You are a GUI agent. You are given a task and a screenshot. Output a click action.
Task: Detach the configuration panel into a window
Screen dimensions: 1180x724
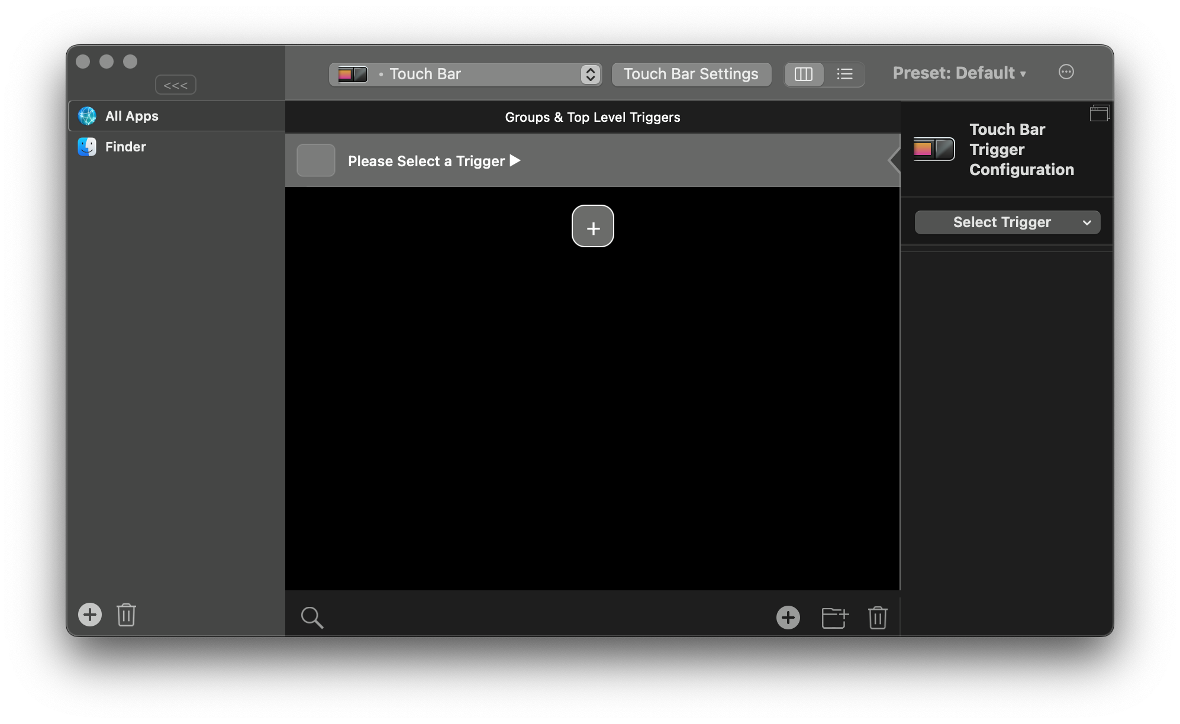[x=1100, y=113]
